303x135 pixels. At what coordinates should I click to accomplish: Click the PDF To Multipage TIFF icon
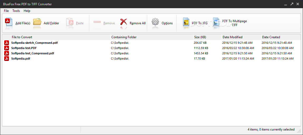[x=216, y=22]
